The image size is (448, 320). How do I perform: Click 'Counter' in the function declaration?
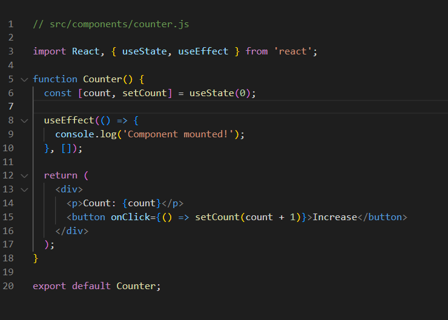pyautogui.click(x=102, y=79)
